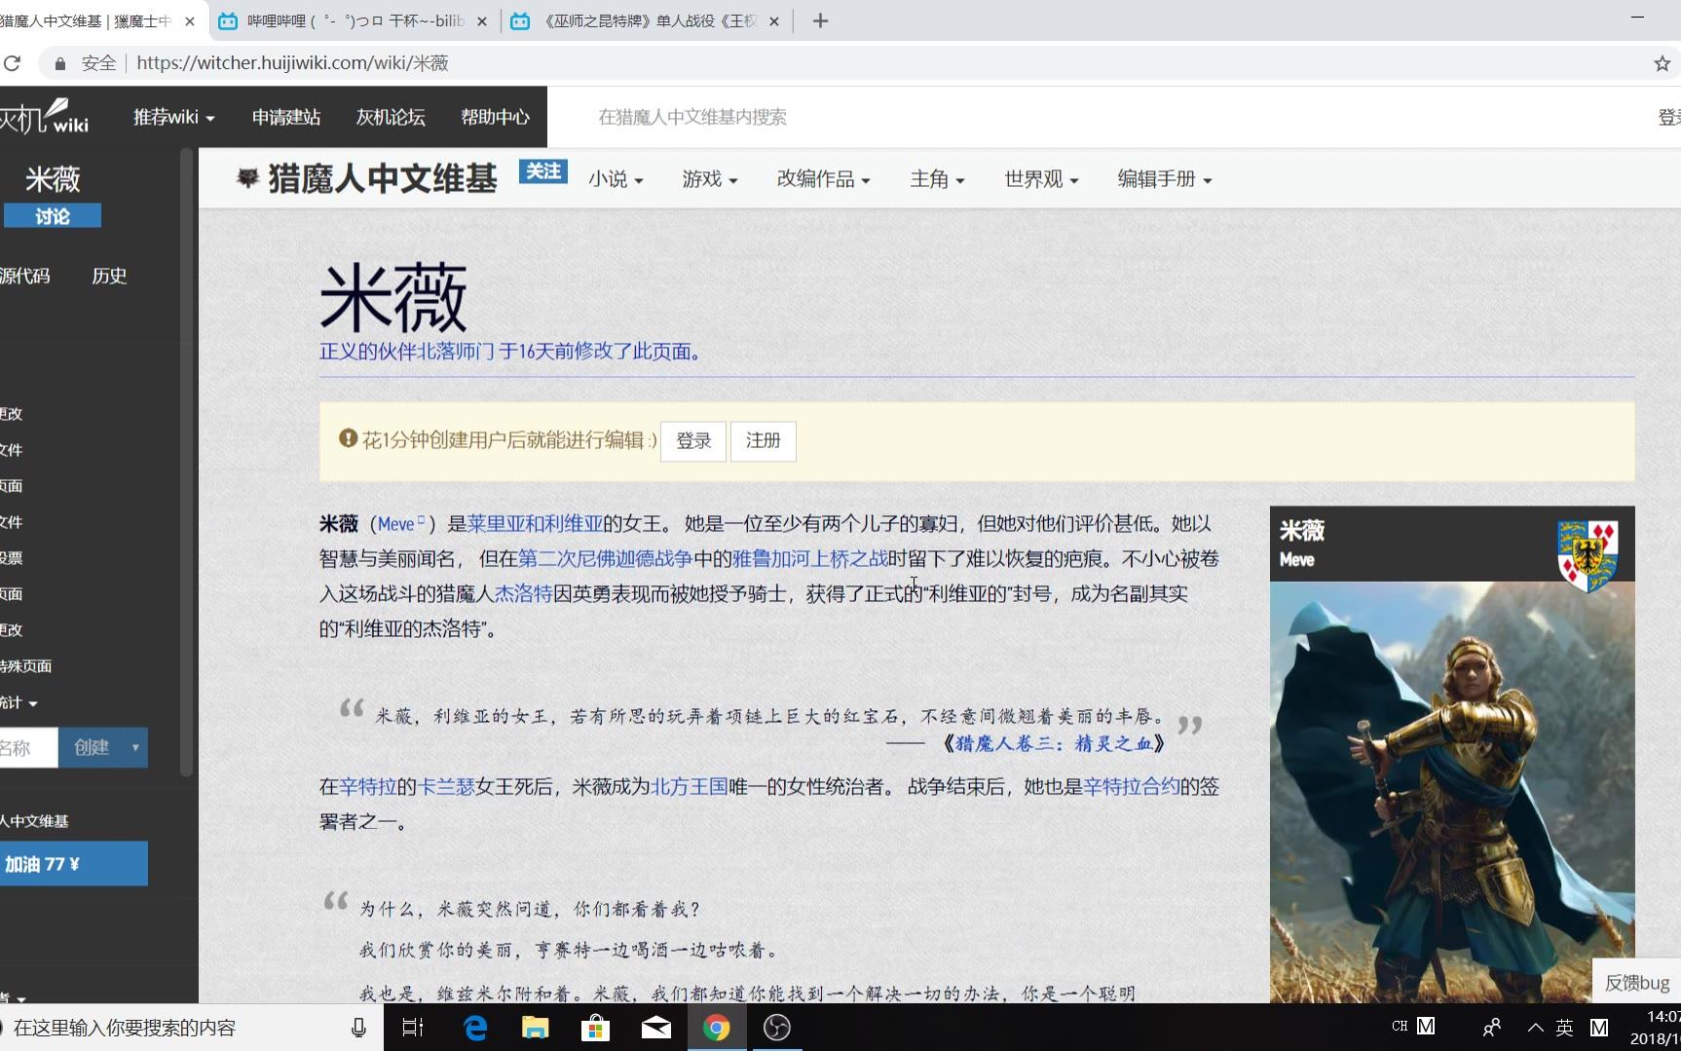Click the 加油 77 ¥ donate button

tap(73, 864)
